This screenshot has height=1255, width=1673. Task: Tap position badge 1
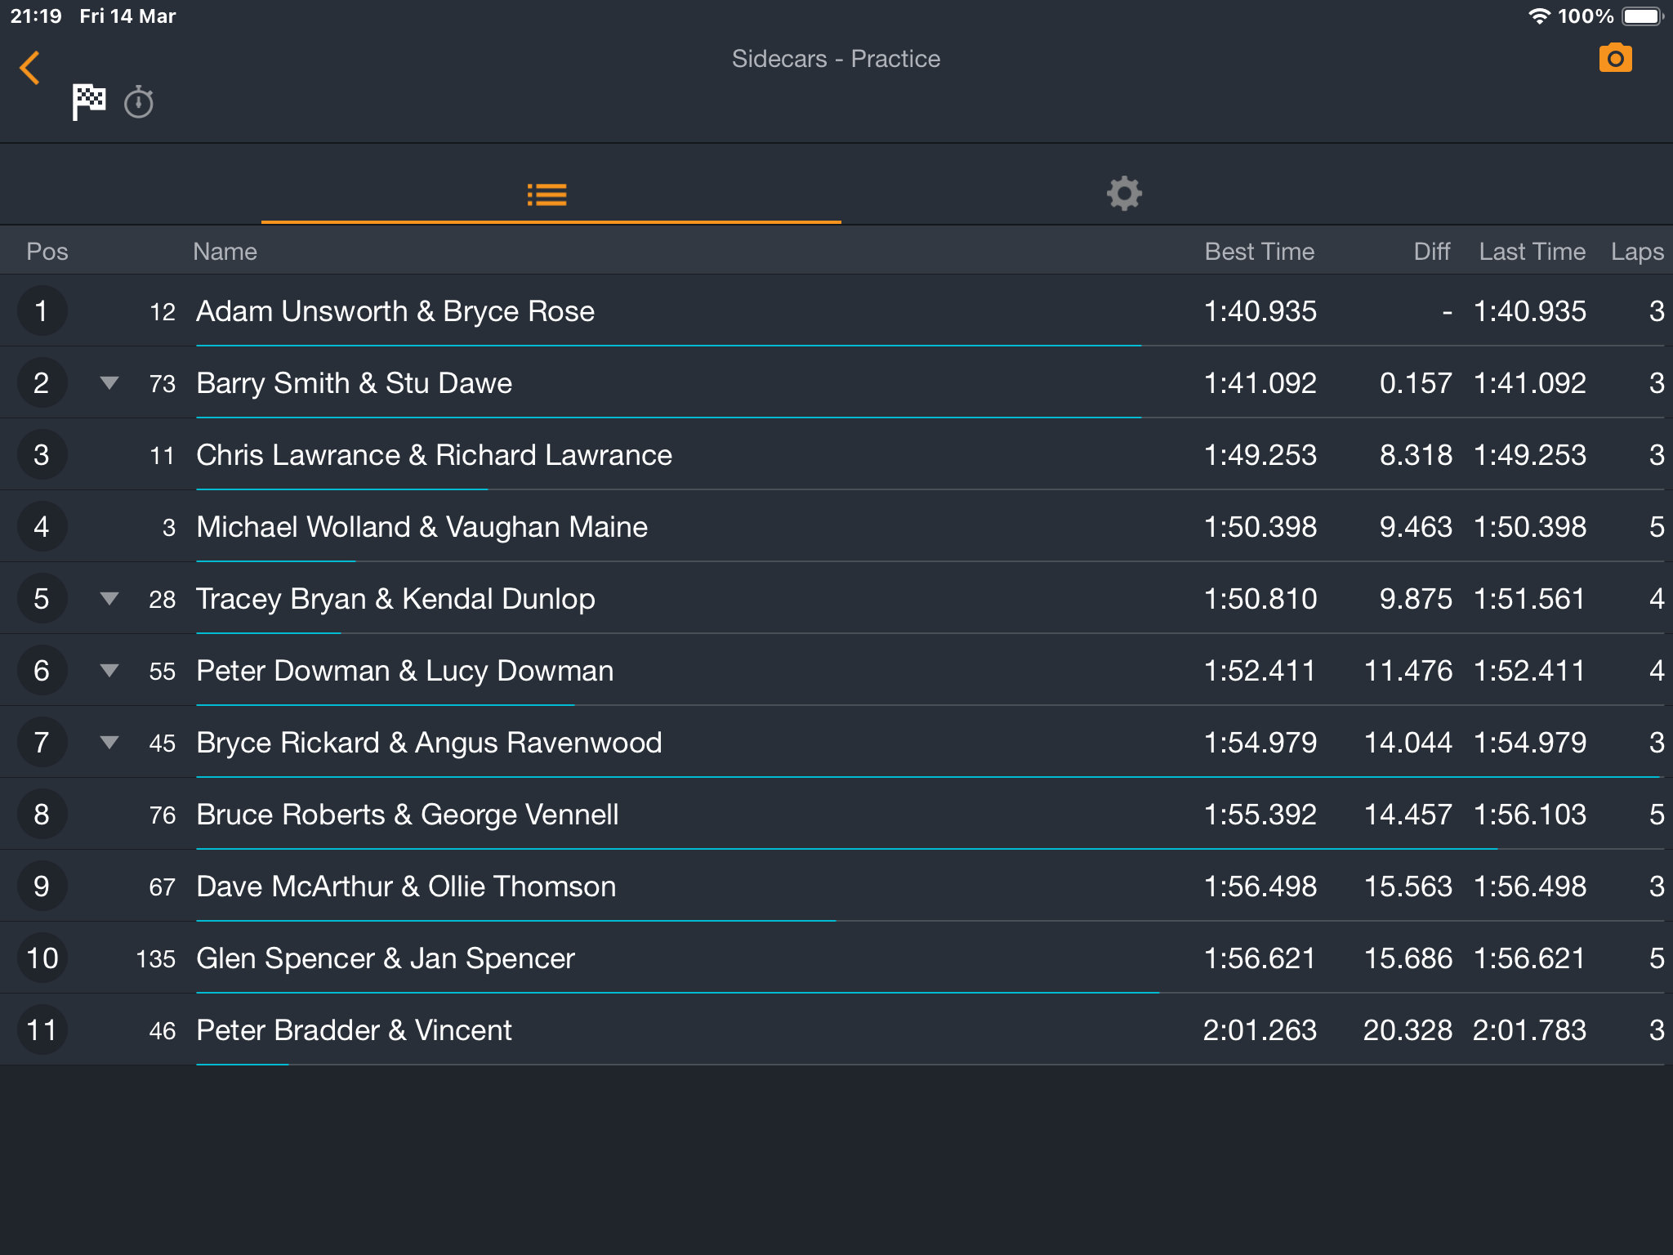[42, 310]
